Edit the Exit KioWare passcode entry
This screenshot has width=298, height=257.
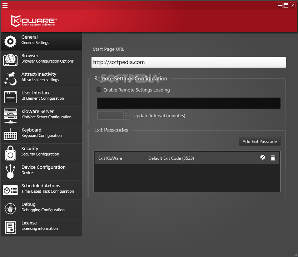263,158
